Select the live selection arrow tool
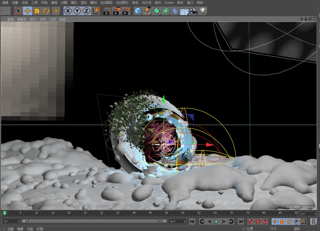Screen dimensions: 320x231 (x=18, y=11)
